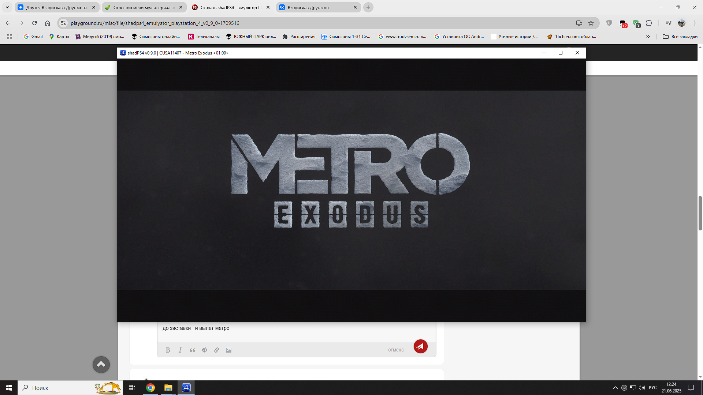Open Chrome from the taskbar
Screen dimensions: 703x395
[x=150, y=388]
